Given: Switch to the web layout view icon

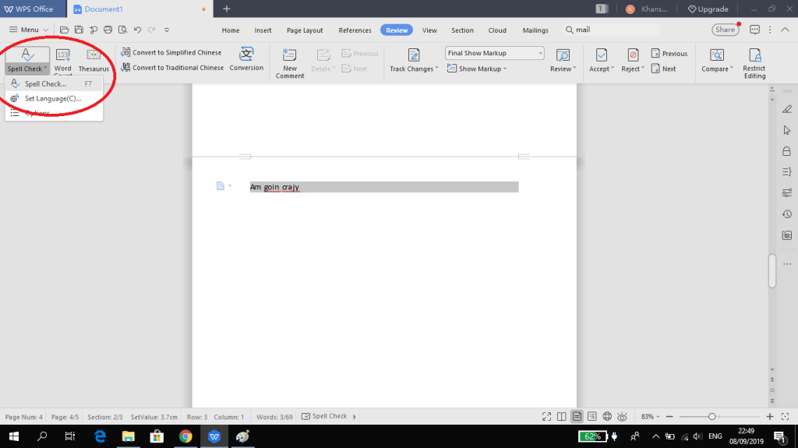Looking at the screenshot, I should coord(607,416).
